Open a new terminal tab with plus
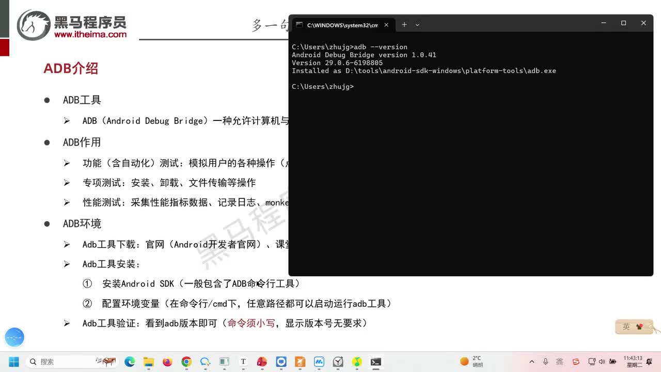Image resolution: width=661 pixels, height=372 pixels. (404, 24)
